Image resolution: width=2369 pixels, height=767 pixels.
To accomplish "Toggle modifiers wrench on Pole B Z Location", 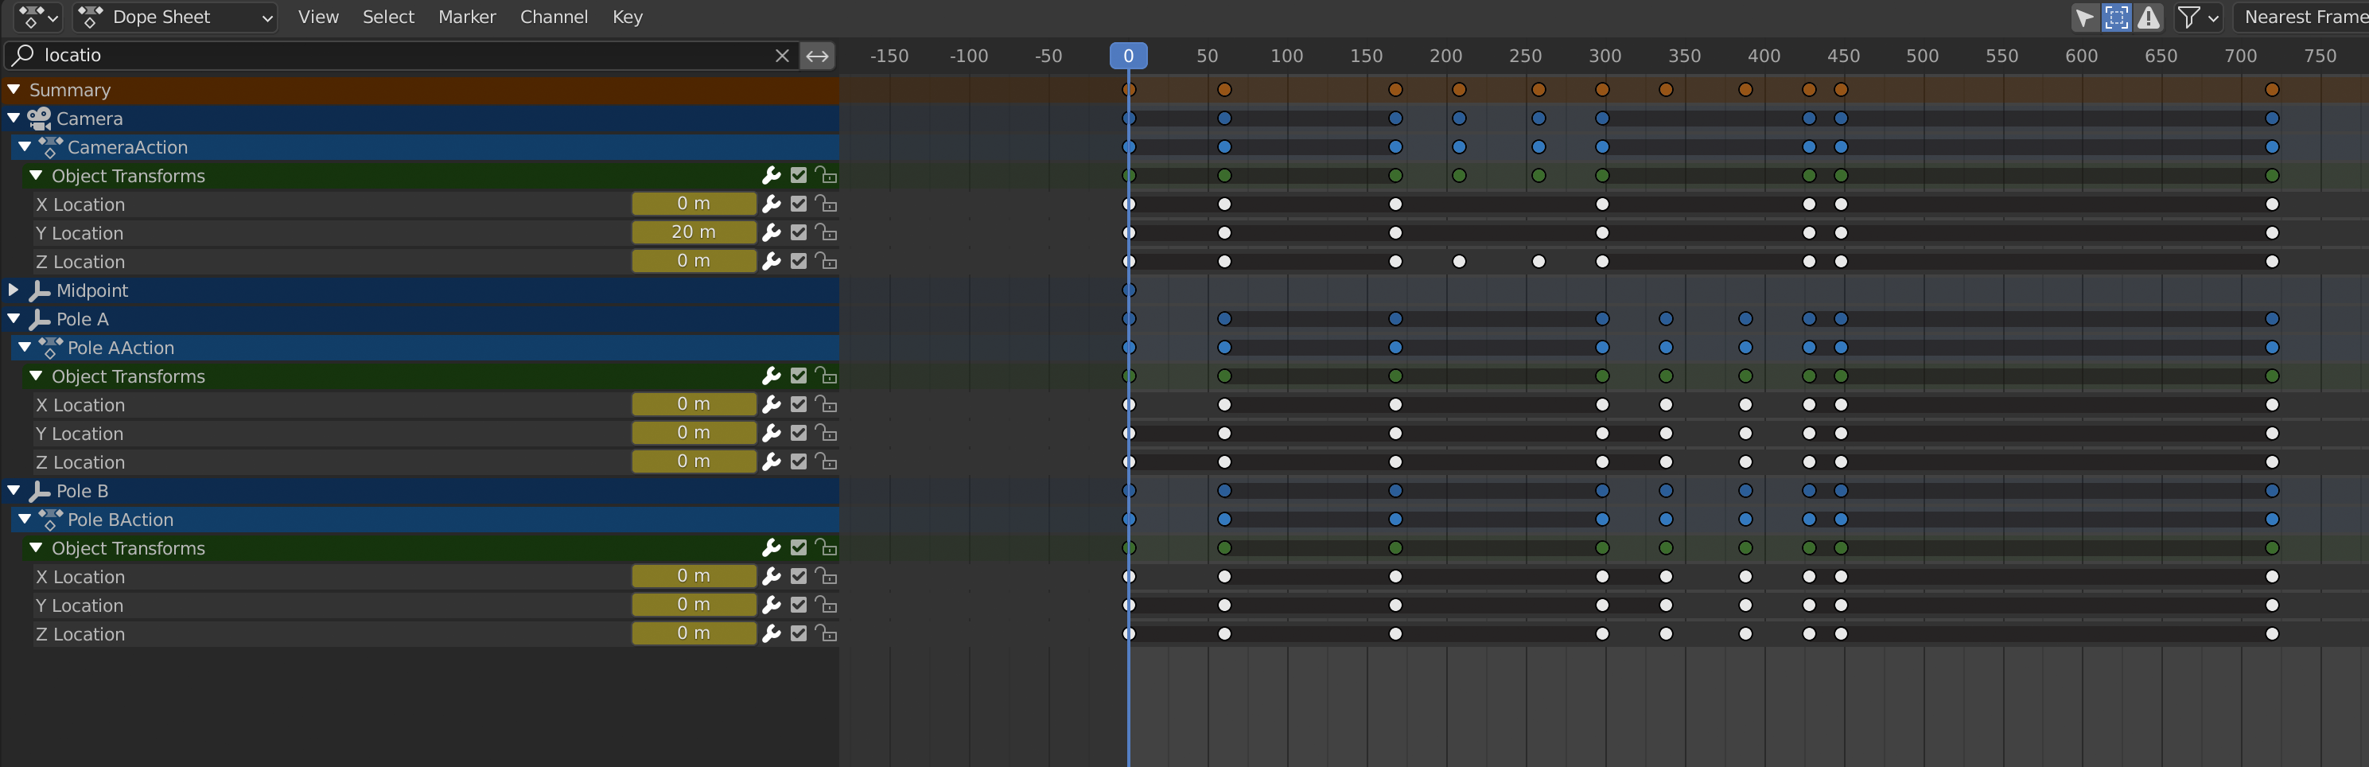I will coord(772,633).
